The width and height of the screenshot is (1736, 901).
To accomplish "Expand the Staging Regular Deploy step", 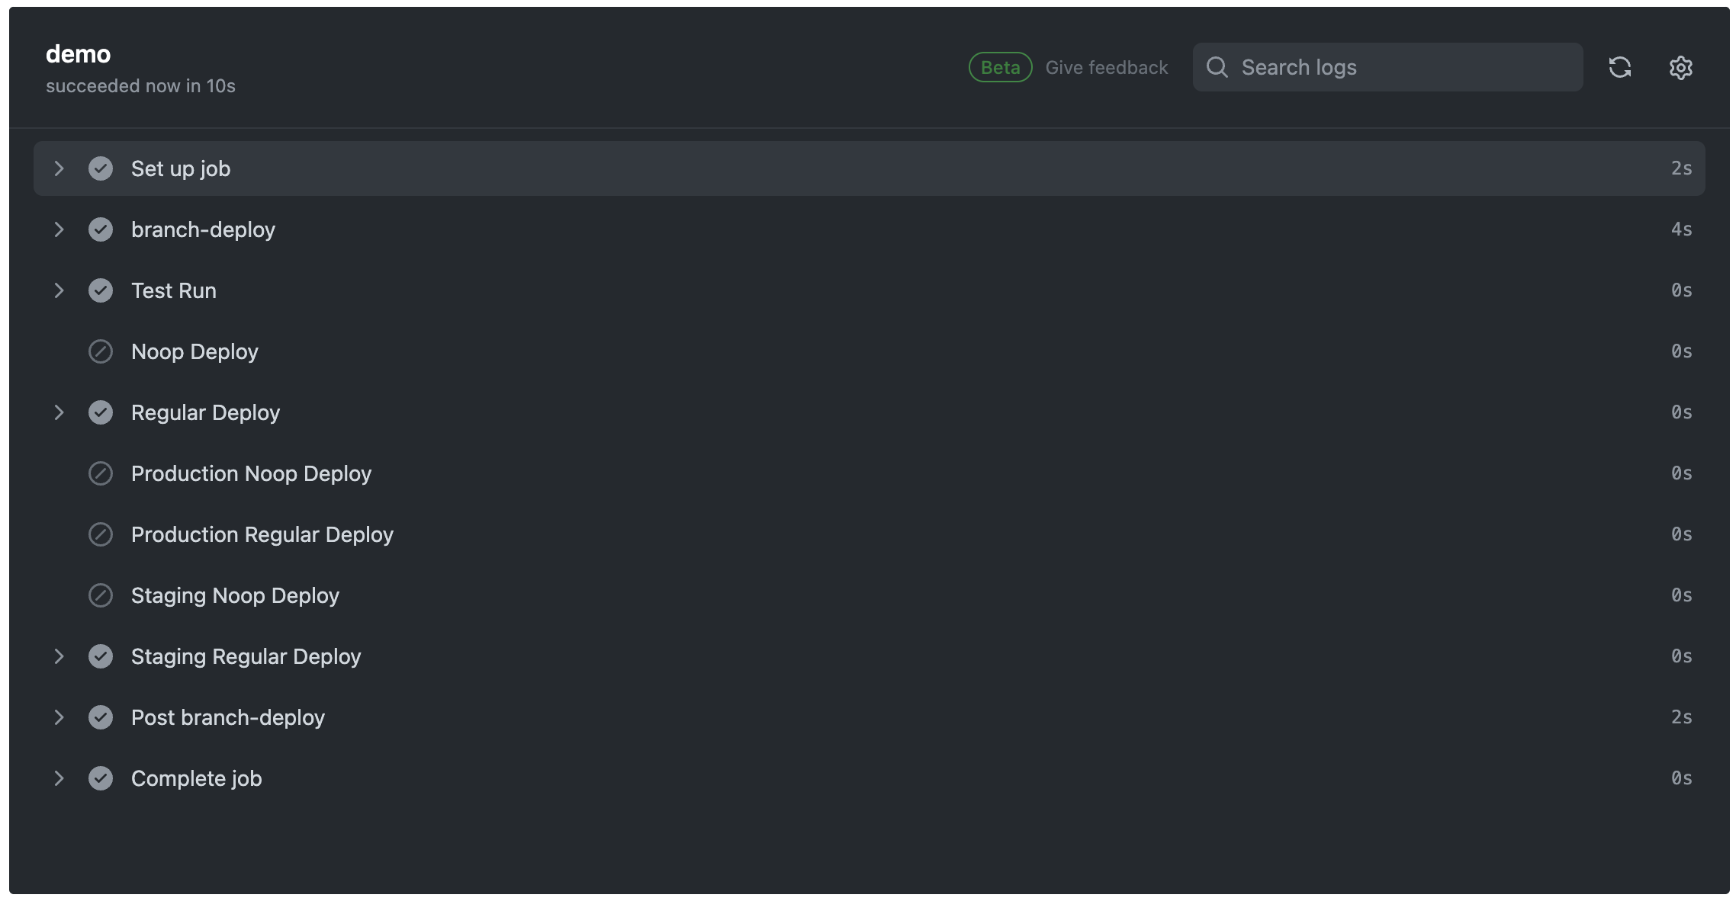I will [59, 656].
